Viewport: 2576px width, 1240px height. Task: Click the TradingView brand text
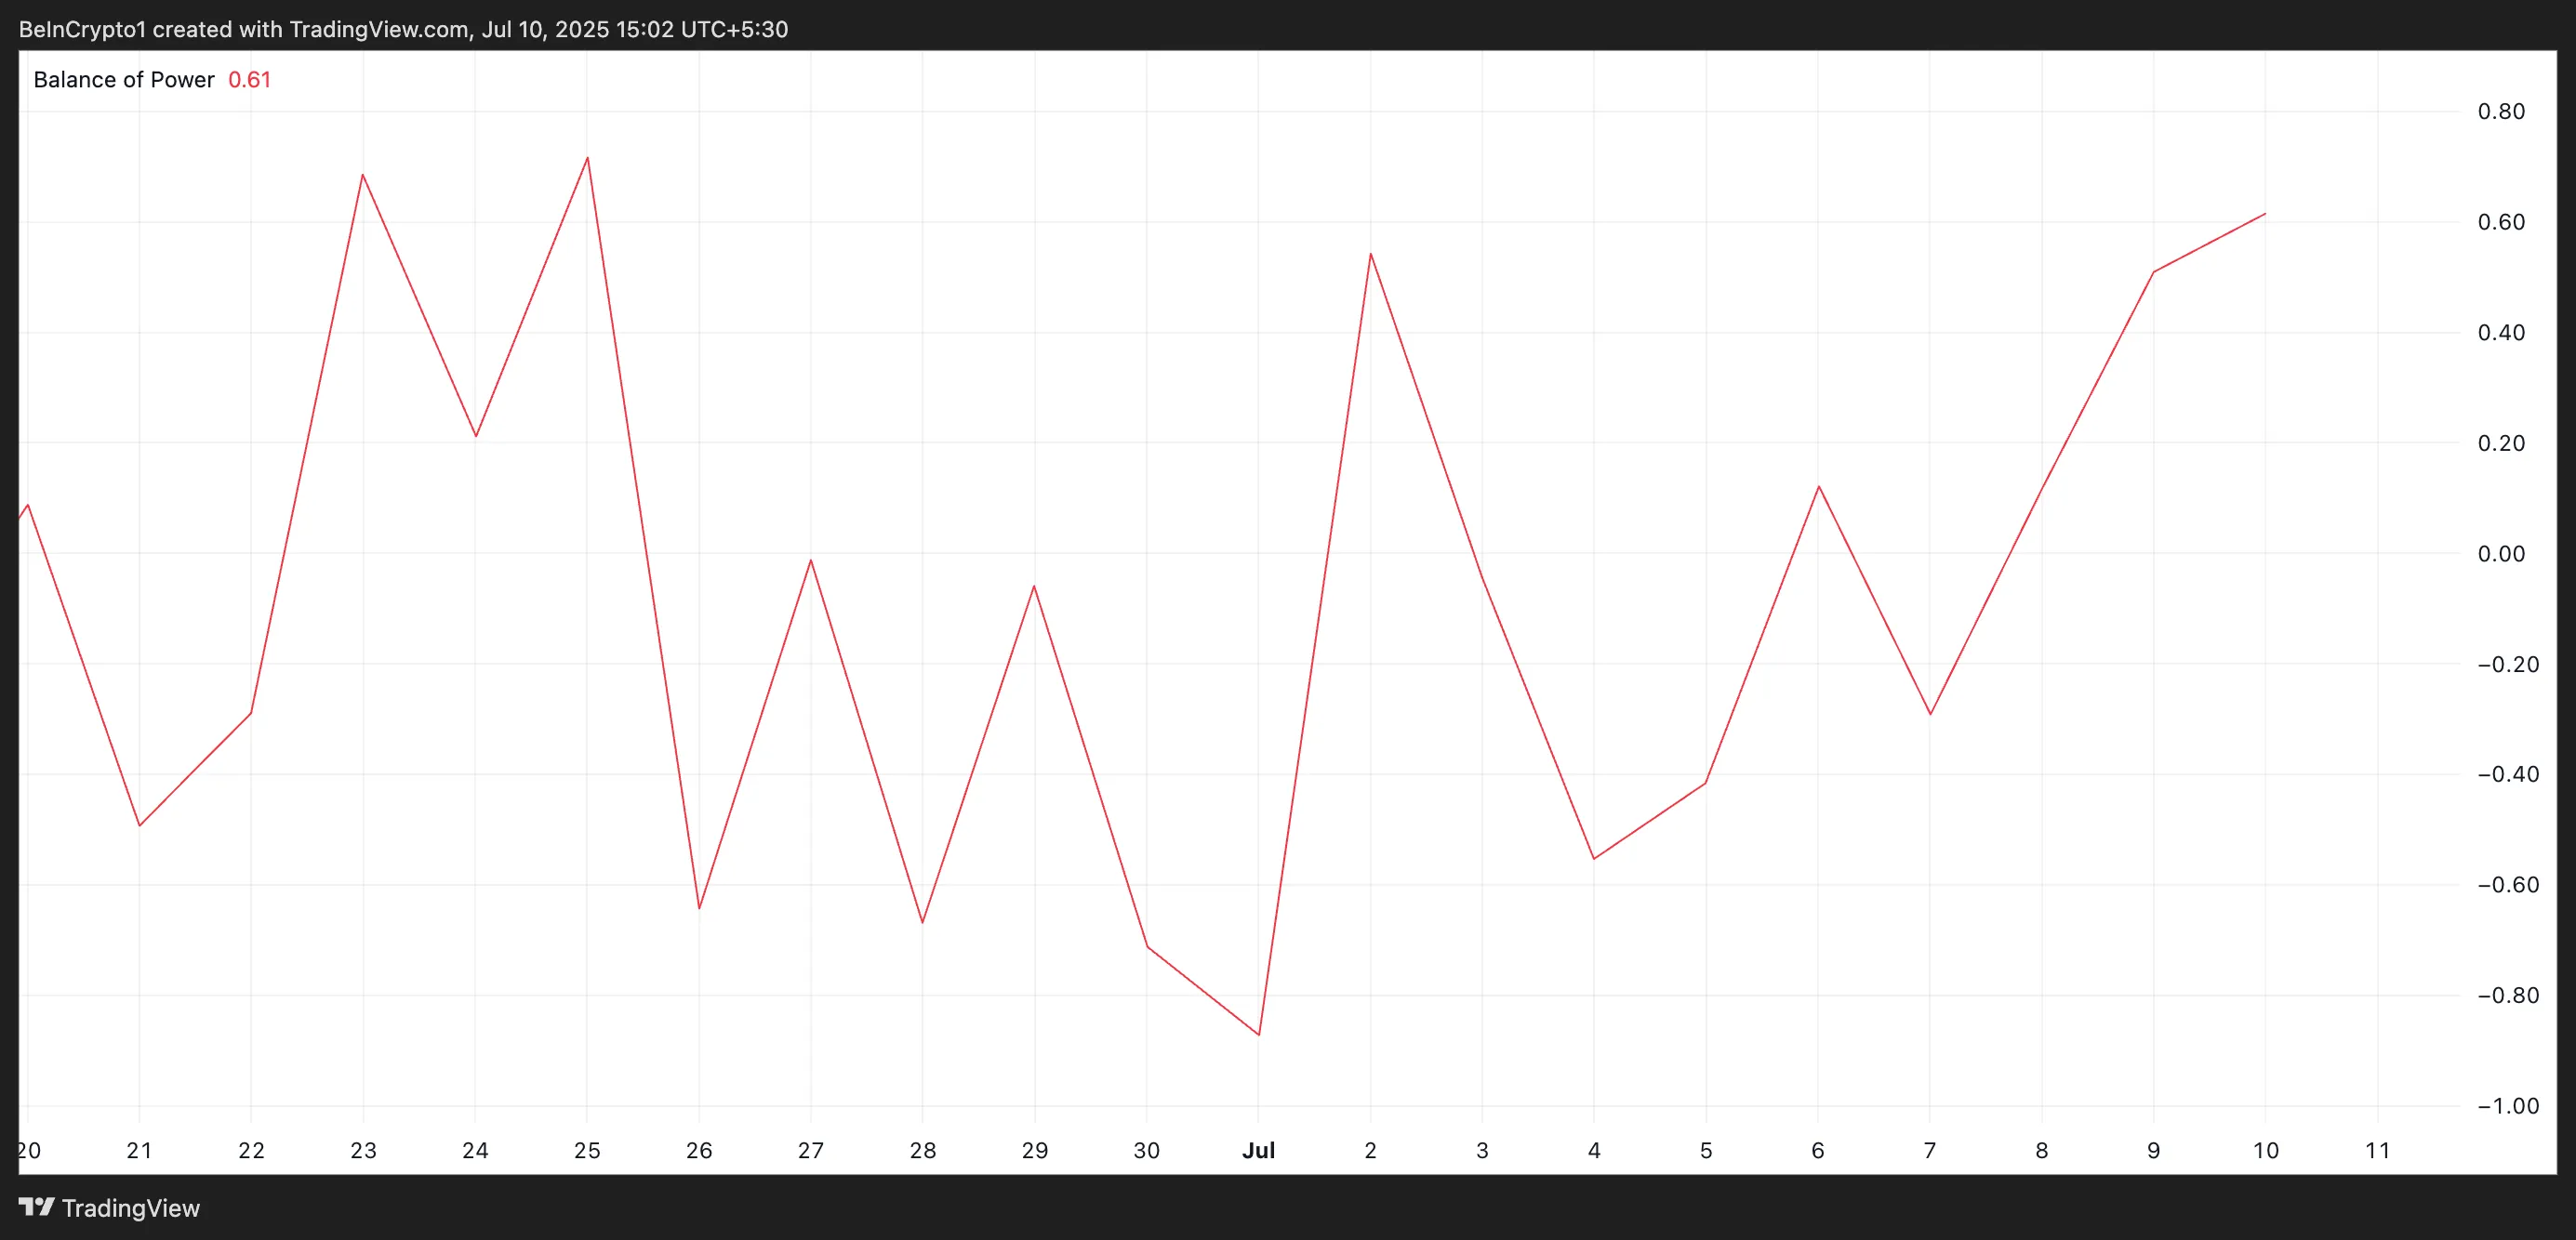[130, 1208]
